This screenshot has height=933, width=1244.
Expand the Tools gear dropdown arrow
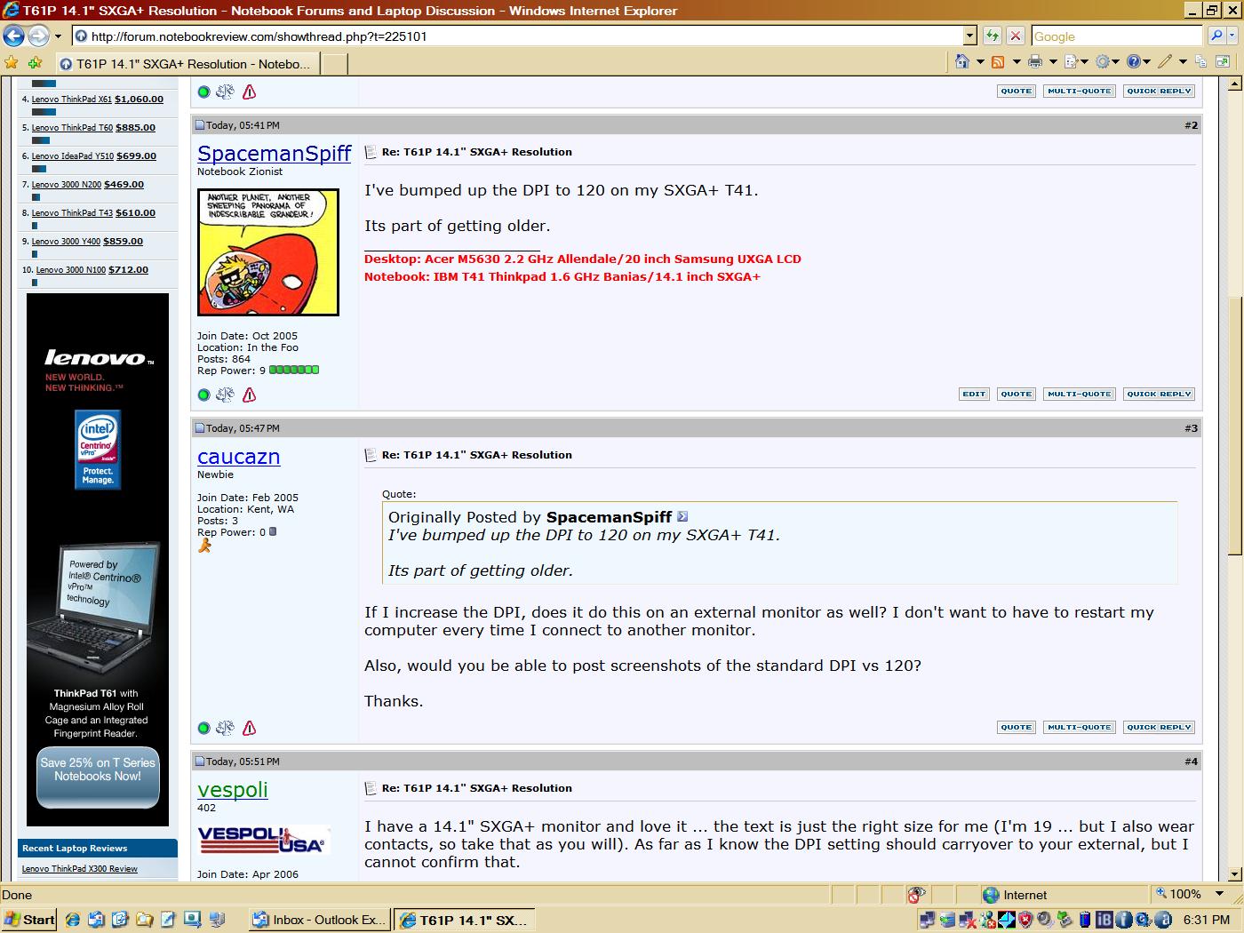tap(1117, 62)
